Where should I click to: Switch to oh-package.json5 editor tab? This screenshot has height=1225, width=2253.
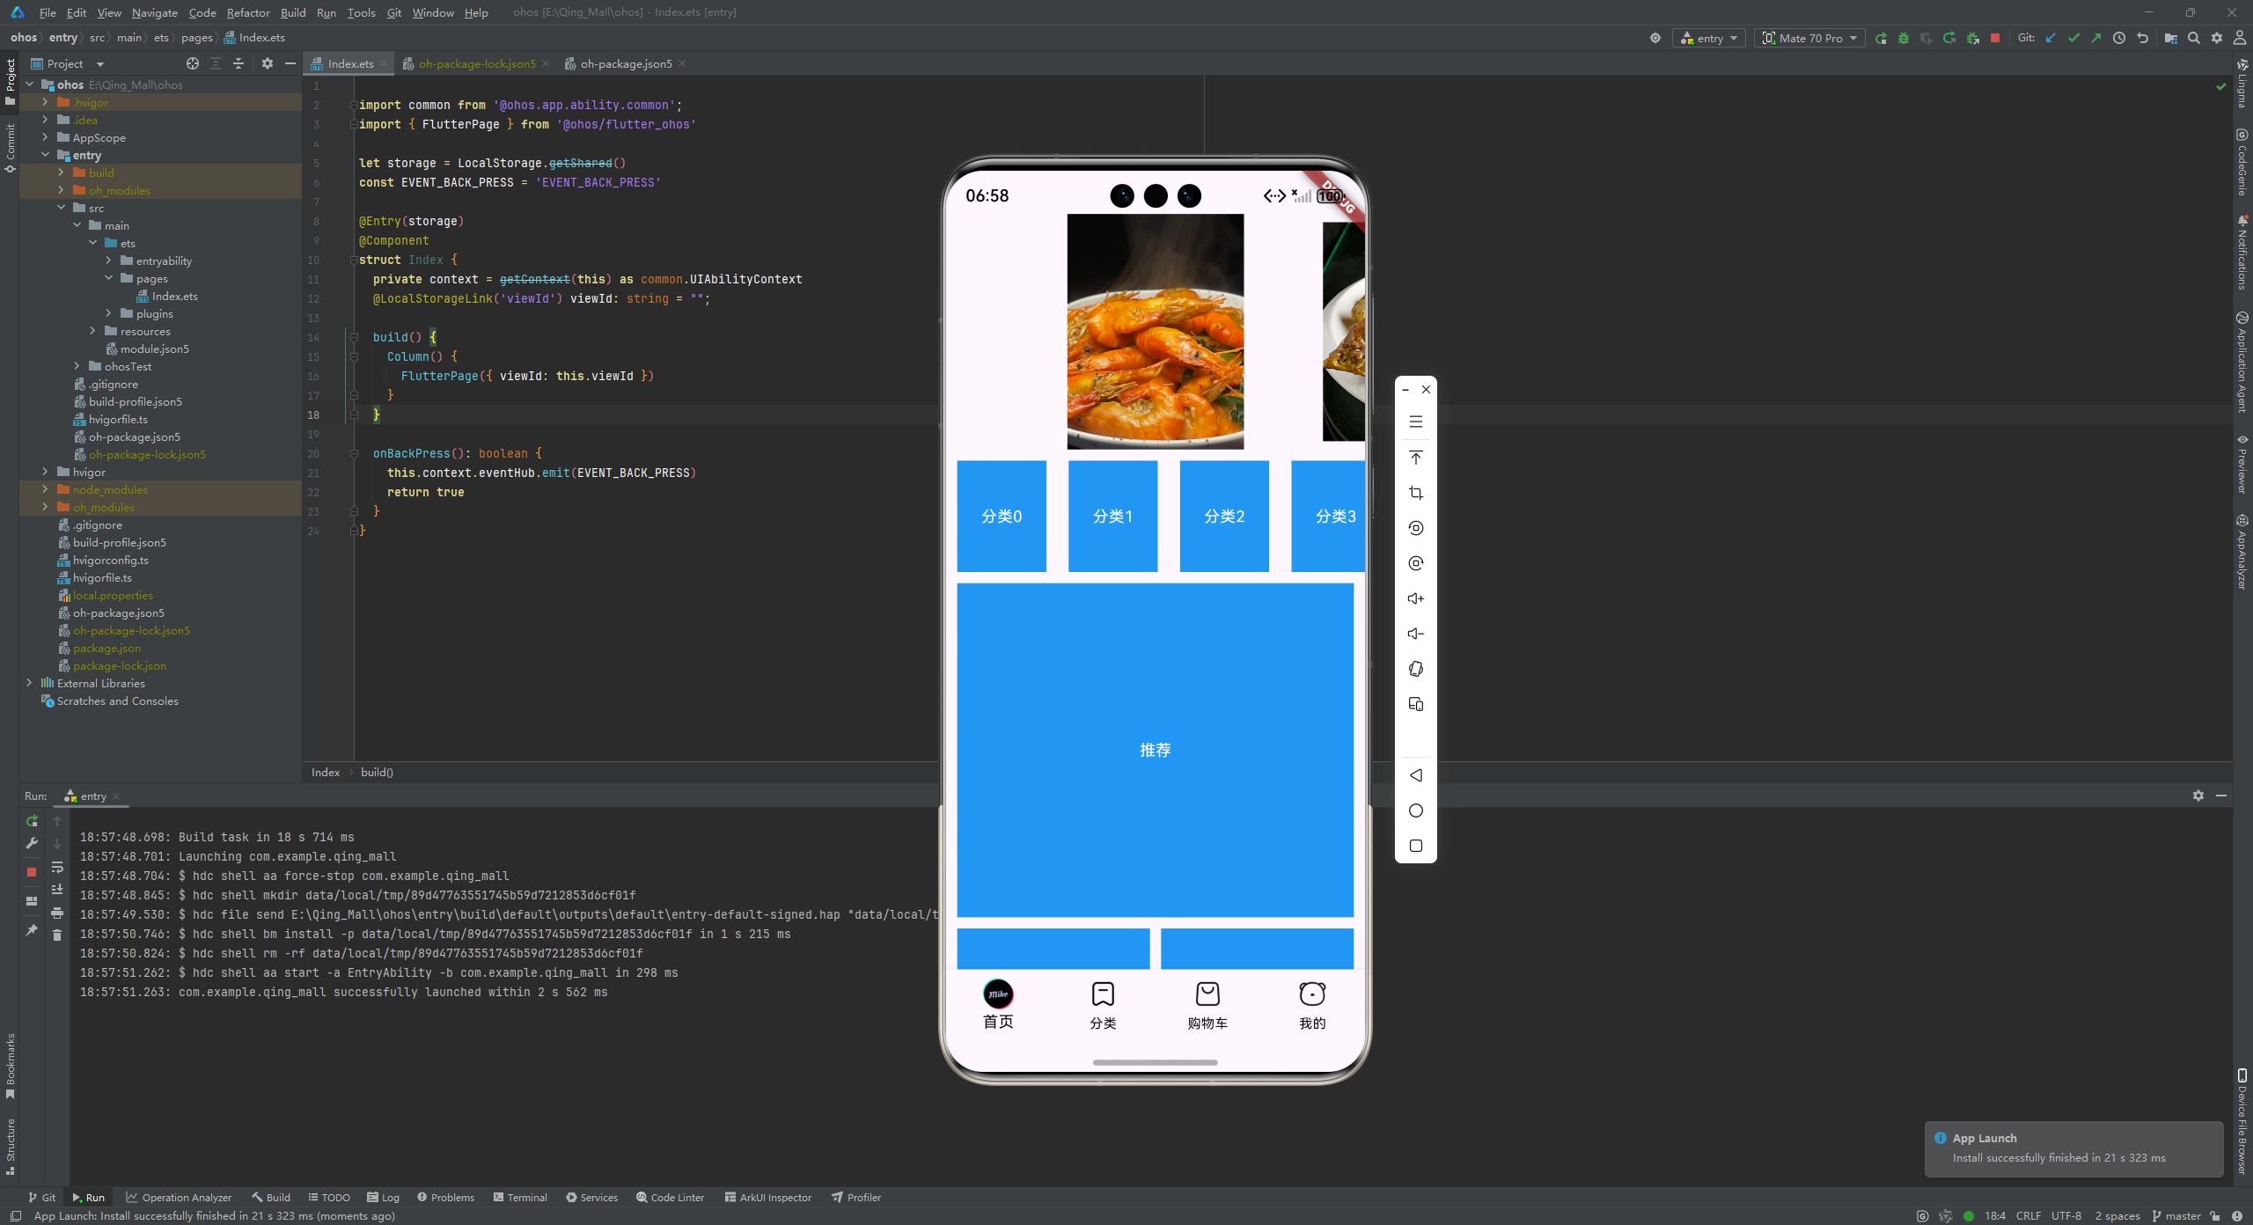point(625,63)
